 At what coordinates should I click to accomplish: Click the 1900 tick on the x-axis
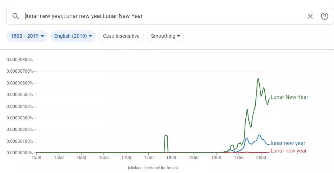(216, 158)
